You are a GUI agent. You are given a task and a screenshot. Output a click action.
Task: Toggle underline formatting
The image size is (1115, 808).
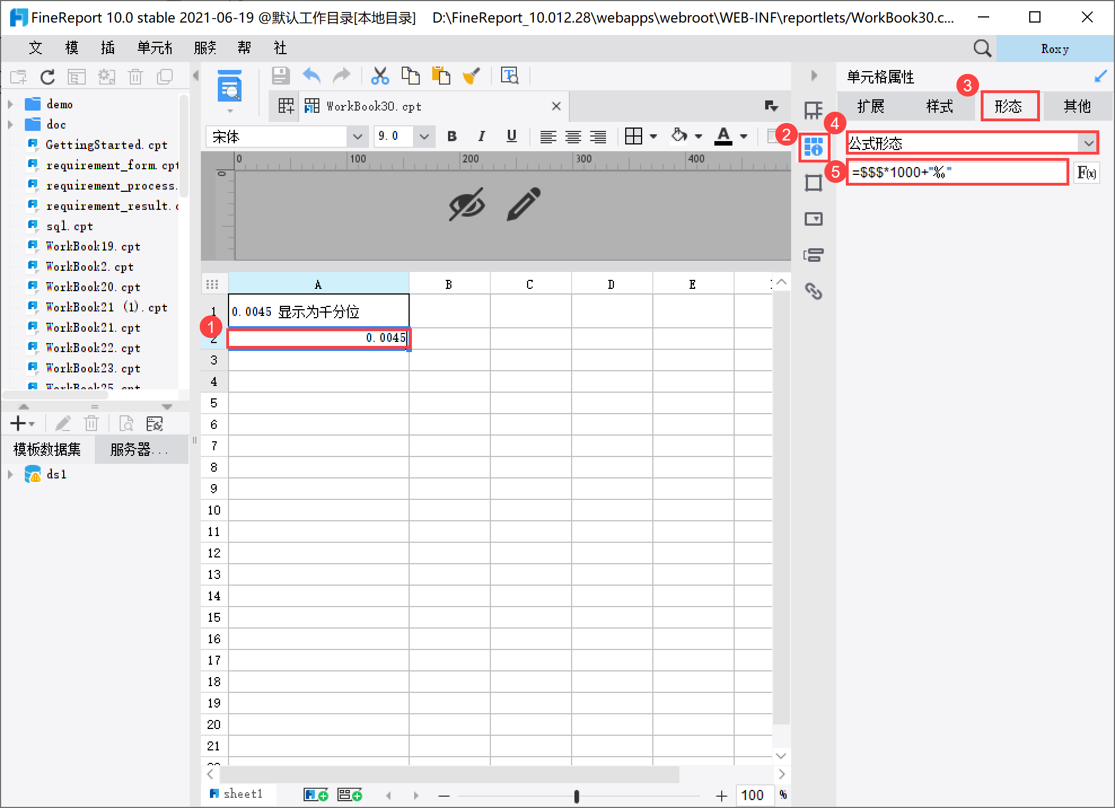coord(511,137)
